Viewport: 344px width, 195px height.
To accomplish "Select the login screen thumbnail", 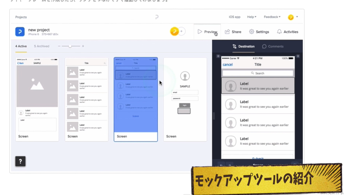I will click(x=185, y=99).
